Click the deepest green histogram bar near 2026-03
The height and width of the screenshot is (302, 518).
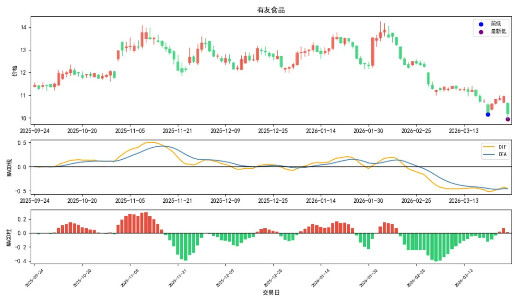[436, 247]
